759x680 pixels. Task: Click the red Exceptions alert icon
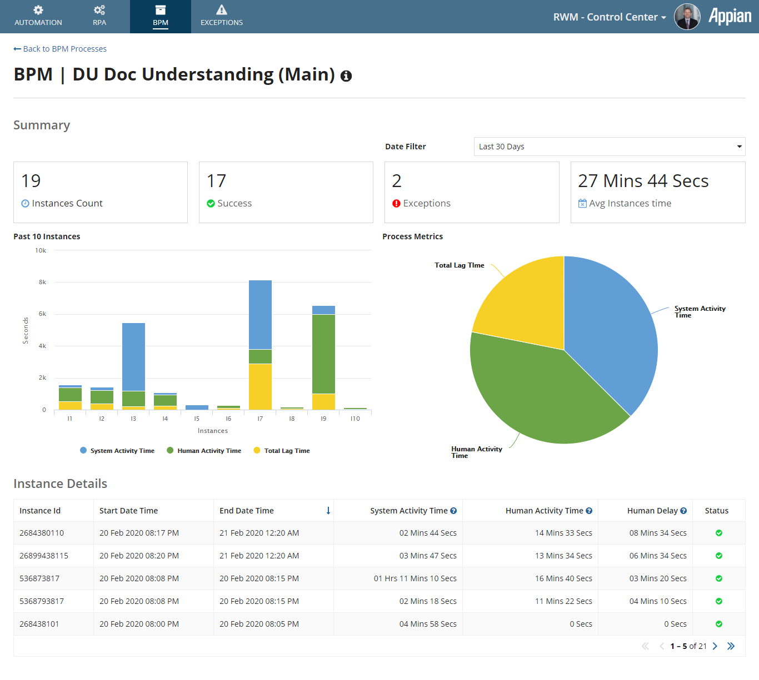coord(396,204)
